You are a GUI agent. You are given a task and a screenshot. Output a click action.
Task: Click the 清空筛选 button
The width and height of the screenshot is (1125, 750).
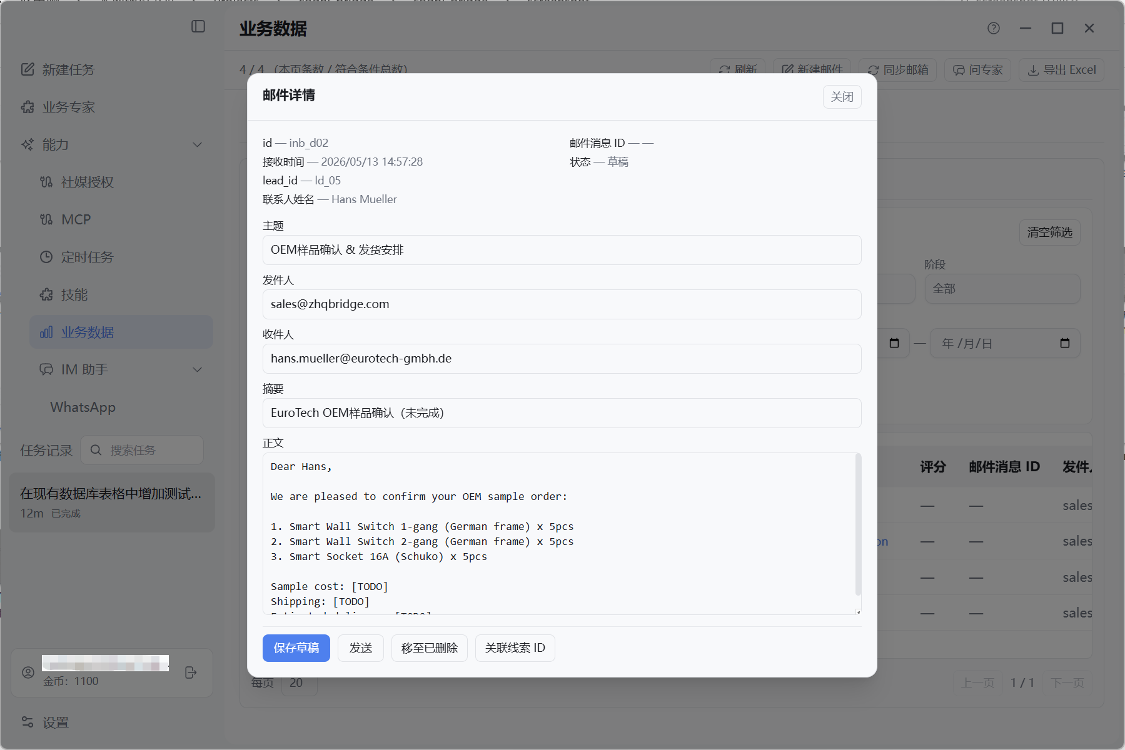pyautogui.click(x=1049, y=232)
